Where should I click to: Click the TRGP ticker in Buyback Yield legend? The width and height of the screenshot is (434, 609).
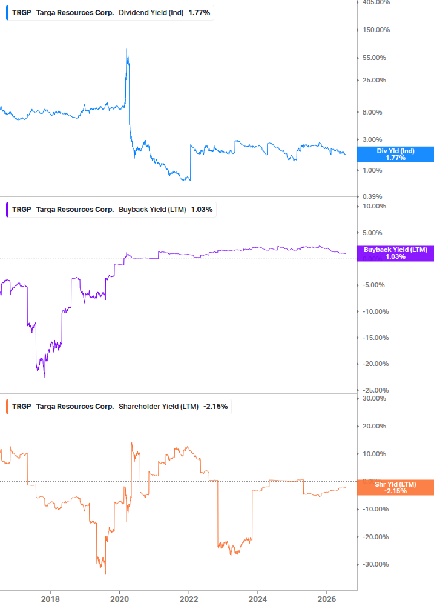click(x=21, y=210)
